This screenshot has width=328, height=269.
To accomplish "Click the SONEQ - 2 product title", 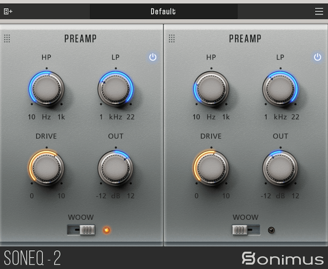I will 32,259.
